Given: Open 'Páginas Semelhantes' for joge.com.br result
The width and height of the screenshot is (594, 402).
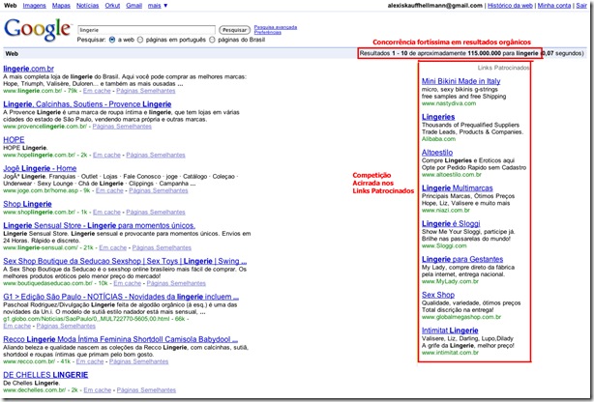Looking at the screenshot, I should [159, 190].
